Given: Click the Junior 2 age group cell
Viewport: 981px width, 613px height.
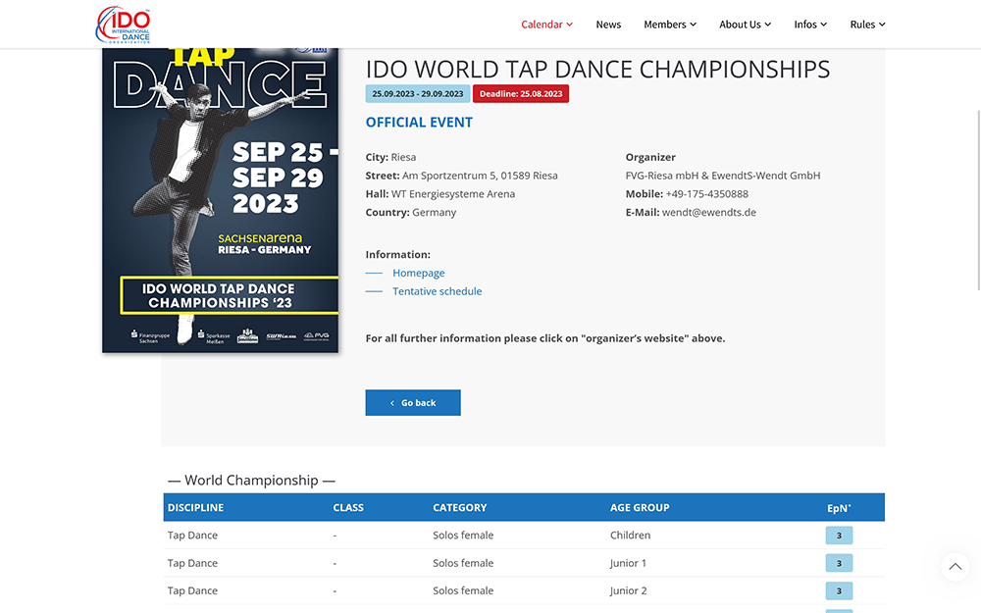Looking at the screenshot, I should [x=628, y=590].
